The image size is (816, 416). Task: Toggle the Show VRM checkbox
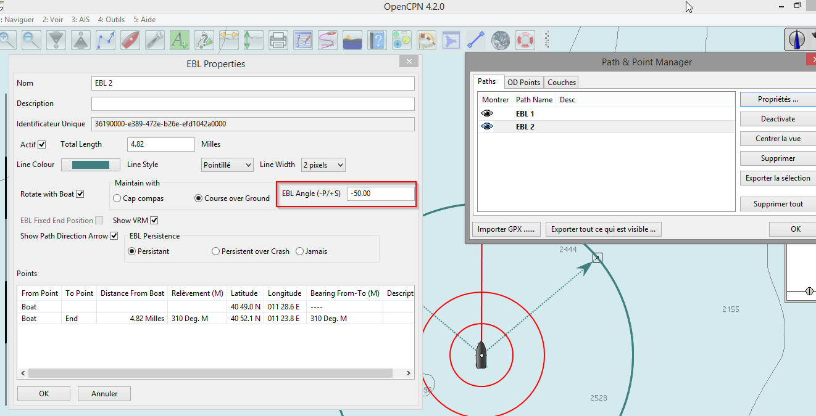(x=154, y=220)
